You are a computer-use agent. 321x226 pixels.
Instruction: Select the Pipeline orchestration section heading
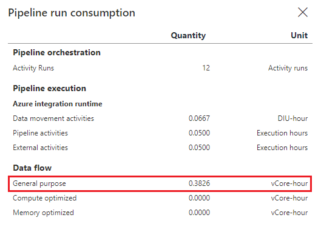pyautogui.click(x=56, y=53)
